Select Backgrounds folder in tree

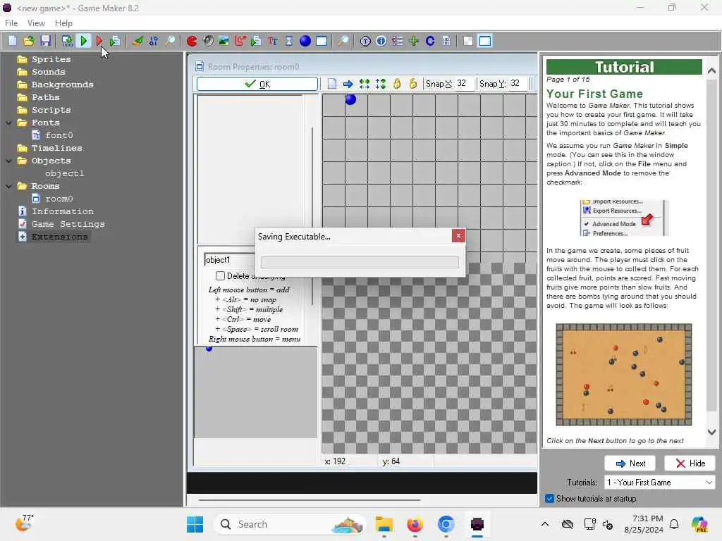[62, 85]
